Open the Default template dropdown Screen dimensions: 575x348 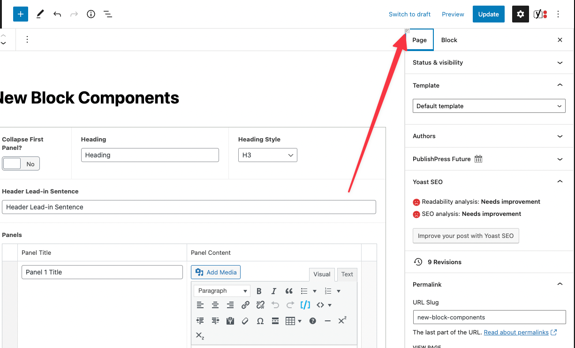point(489,106)
